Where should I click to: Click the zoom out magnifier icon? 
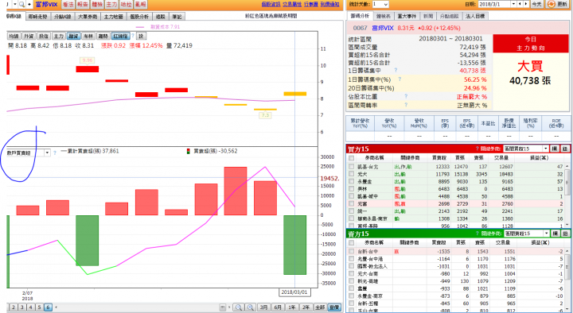238,307
